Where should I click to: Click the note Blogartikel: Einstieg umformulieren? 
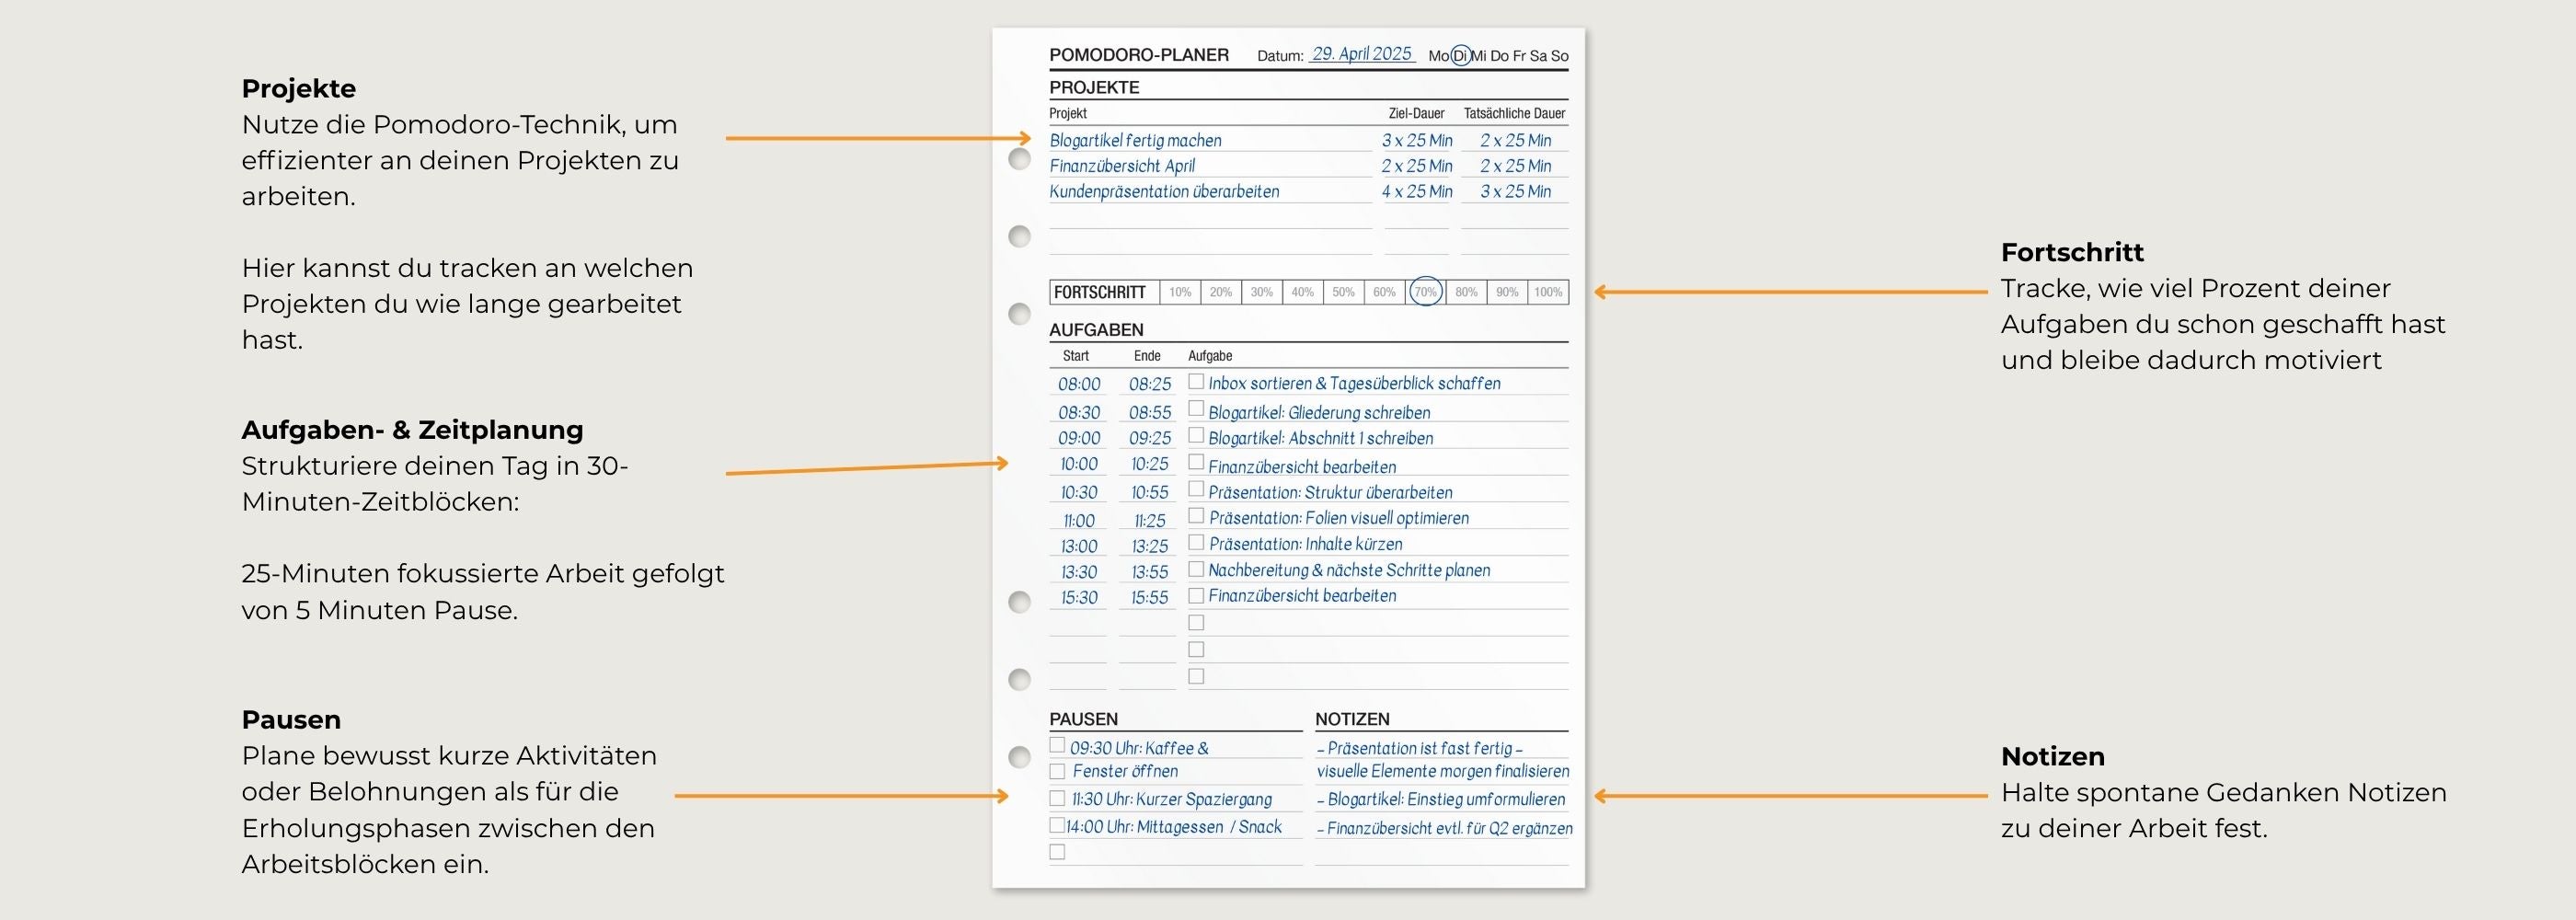1445,799
